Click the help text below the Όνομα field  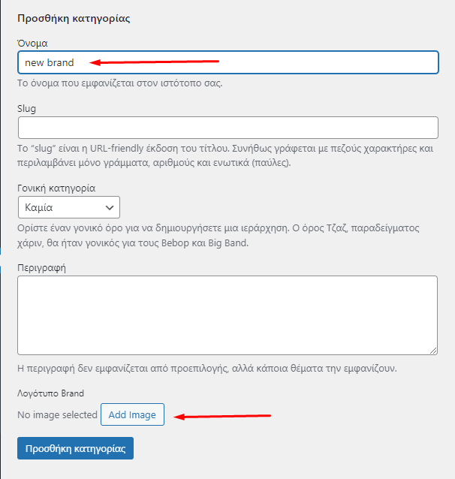click(x=119, y=83)
